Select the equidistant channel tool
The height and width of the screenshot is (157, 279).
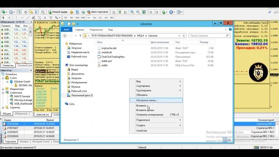(x=33, y=17)
